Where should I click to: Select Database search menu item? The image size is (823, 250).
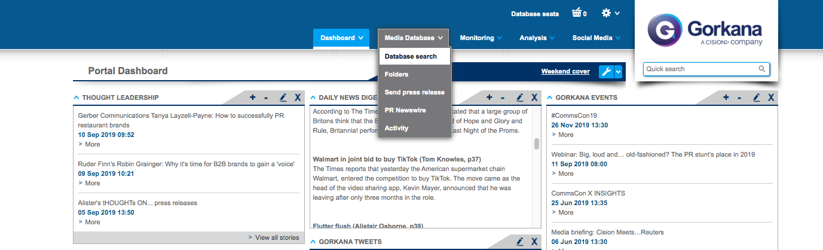point(414,56)
